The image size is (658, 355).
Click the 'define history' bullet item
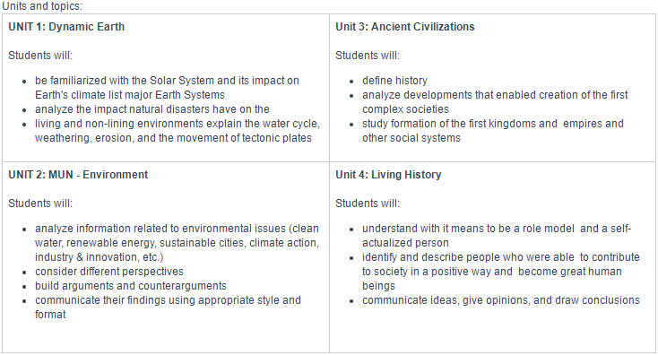[394, 81]
